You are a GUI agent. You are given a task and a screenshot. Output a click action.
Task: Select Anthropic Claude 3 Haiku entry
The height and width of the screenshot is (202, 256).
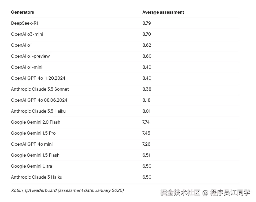click(36, 177)
